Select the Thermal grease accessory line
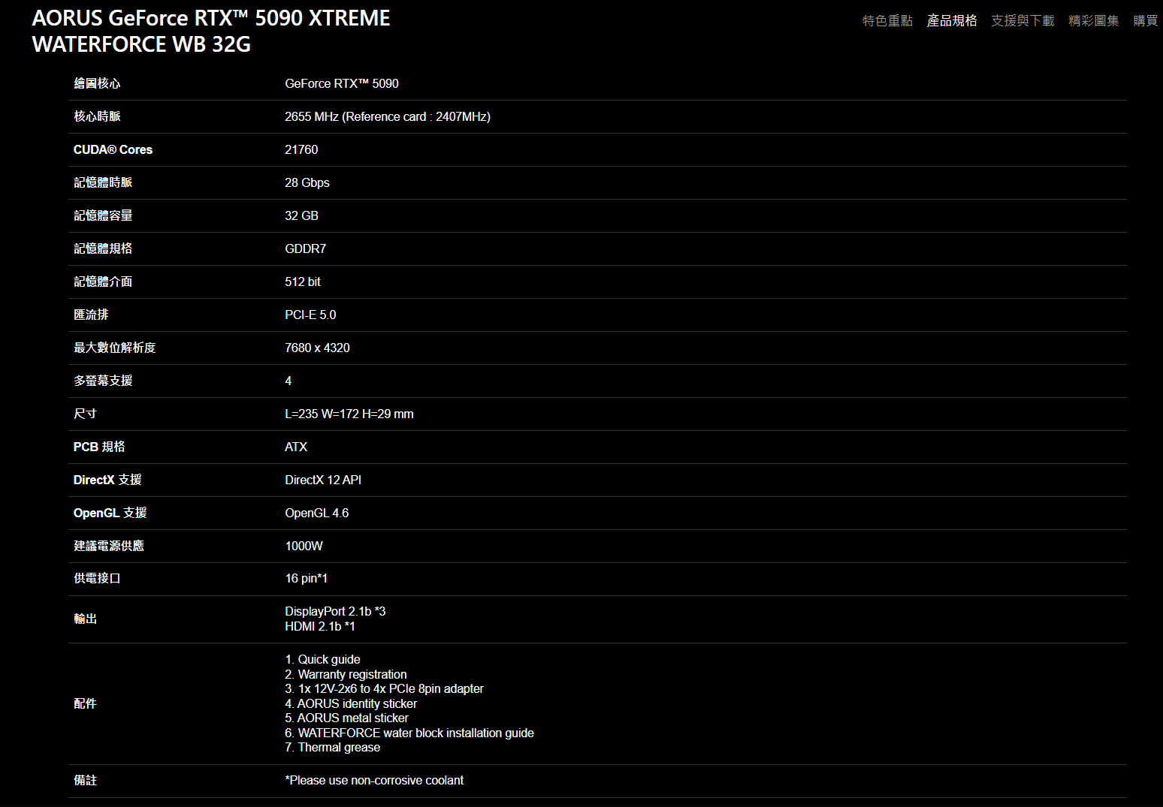 click(333, 747)
